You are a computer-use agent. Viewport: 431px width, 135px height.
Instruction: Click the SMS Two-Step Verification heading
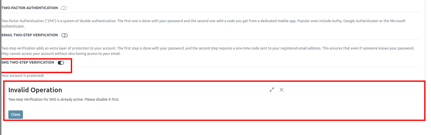point(28,63)
